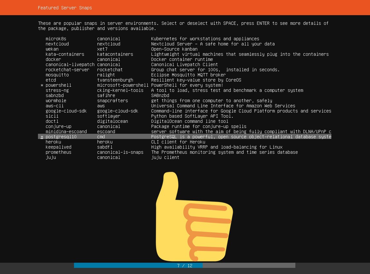This screenshot has width=370, height=274.
Task: Select the prometheus snap entry
Action: (x=185, y=152)
